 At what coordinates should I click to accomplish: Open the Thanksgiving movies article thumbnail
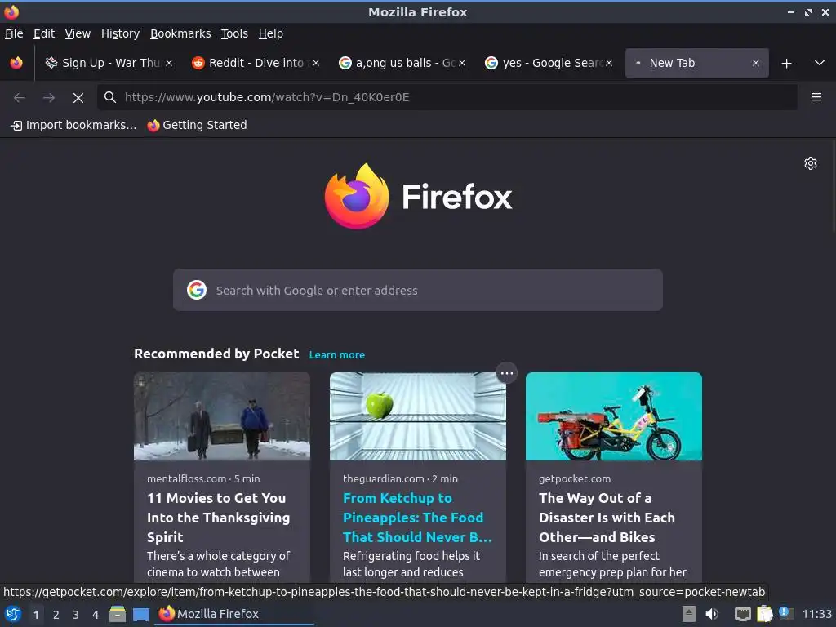pos(222,416)
